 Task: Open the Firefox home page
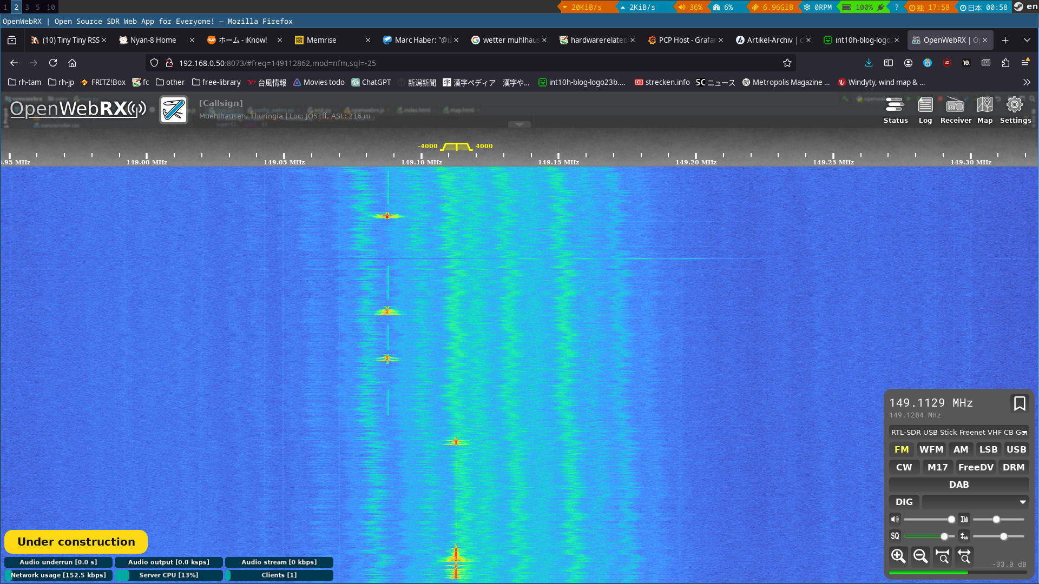pos(72,63)
